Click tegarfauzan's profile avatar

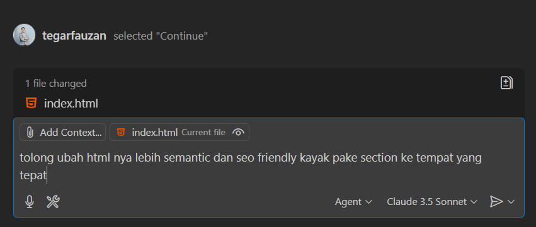tap(25, 35)
